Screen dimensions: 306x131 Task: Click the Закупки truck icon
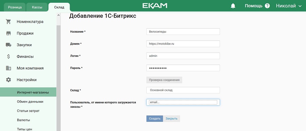point(8,45)
